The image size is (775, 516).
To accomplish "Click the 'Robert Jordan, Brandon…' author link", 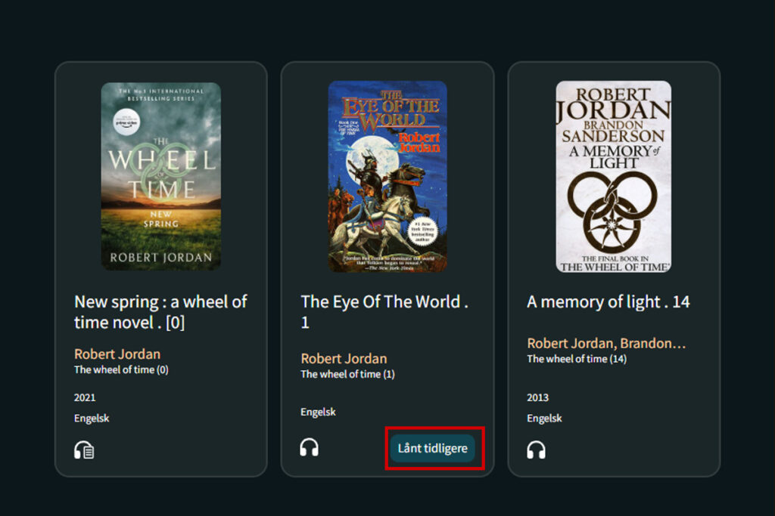I will (x=606, y=343).
